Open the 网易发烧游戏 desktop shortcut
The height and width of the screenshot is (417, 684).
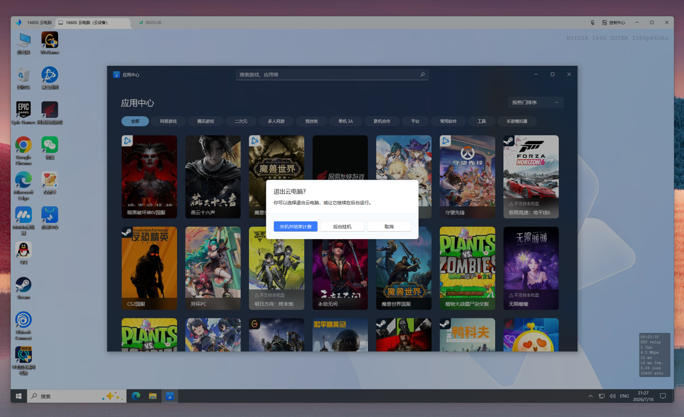coord(49,113)
